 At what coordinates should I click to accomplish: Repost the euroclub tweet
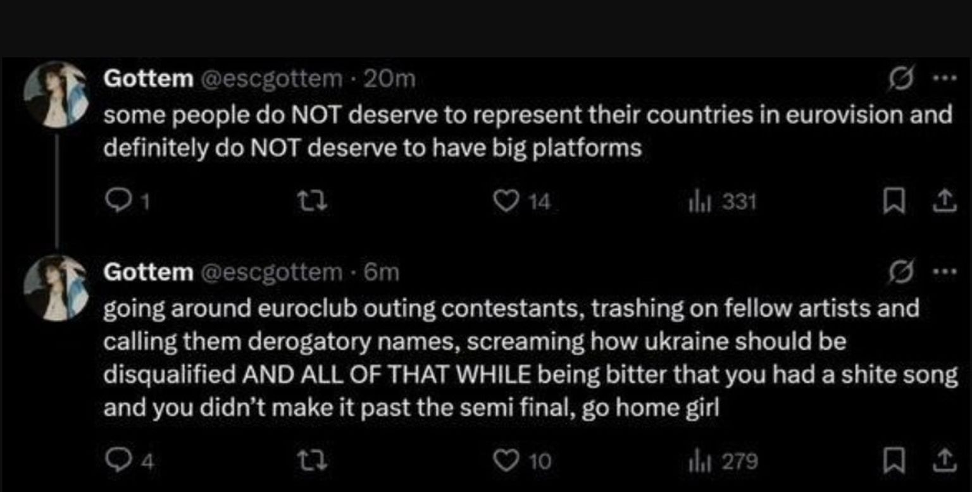tap(314, 462)
